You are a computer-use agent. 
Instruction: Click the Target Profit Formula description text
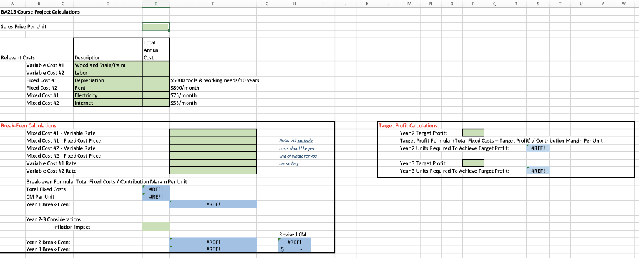501,140
